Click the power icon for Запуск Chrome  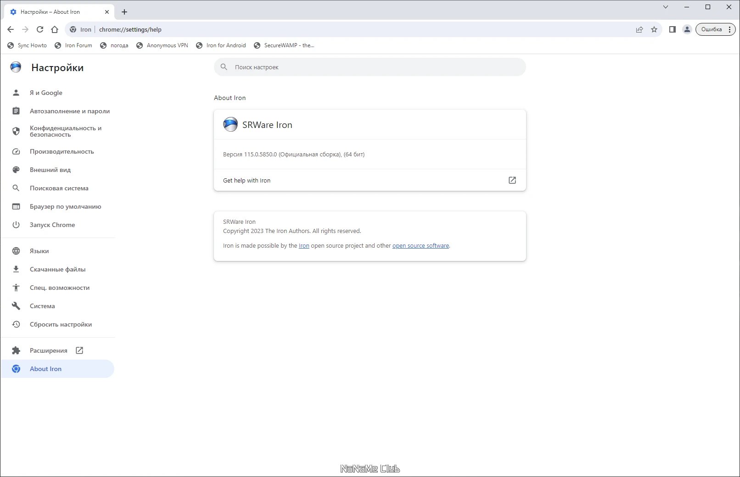(x=16, y=225)
